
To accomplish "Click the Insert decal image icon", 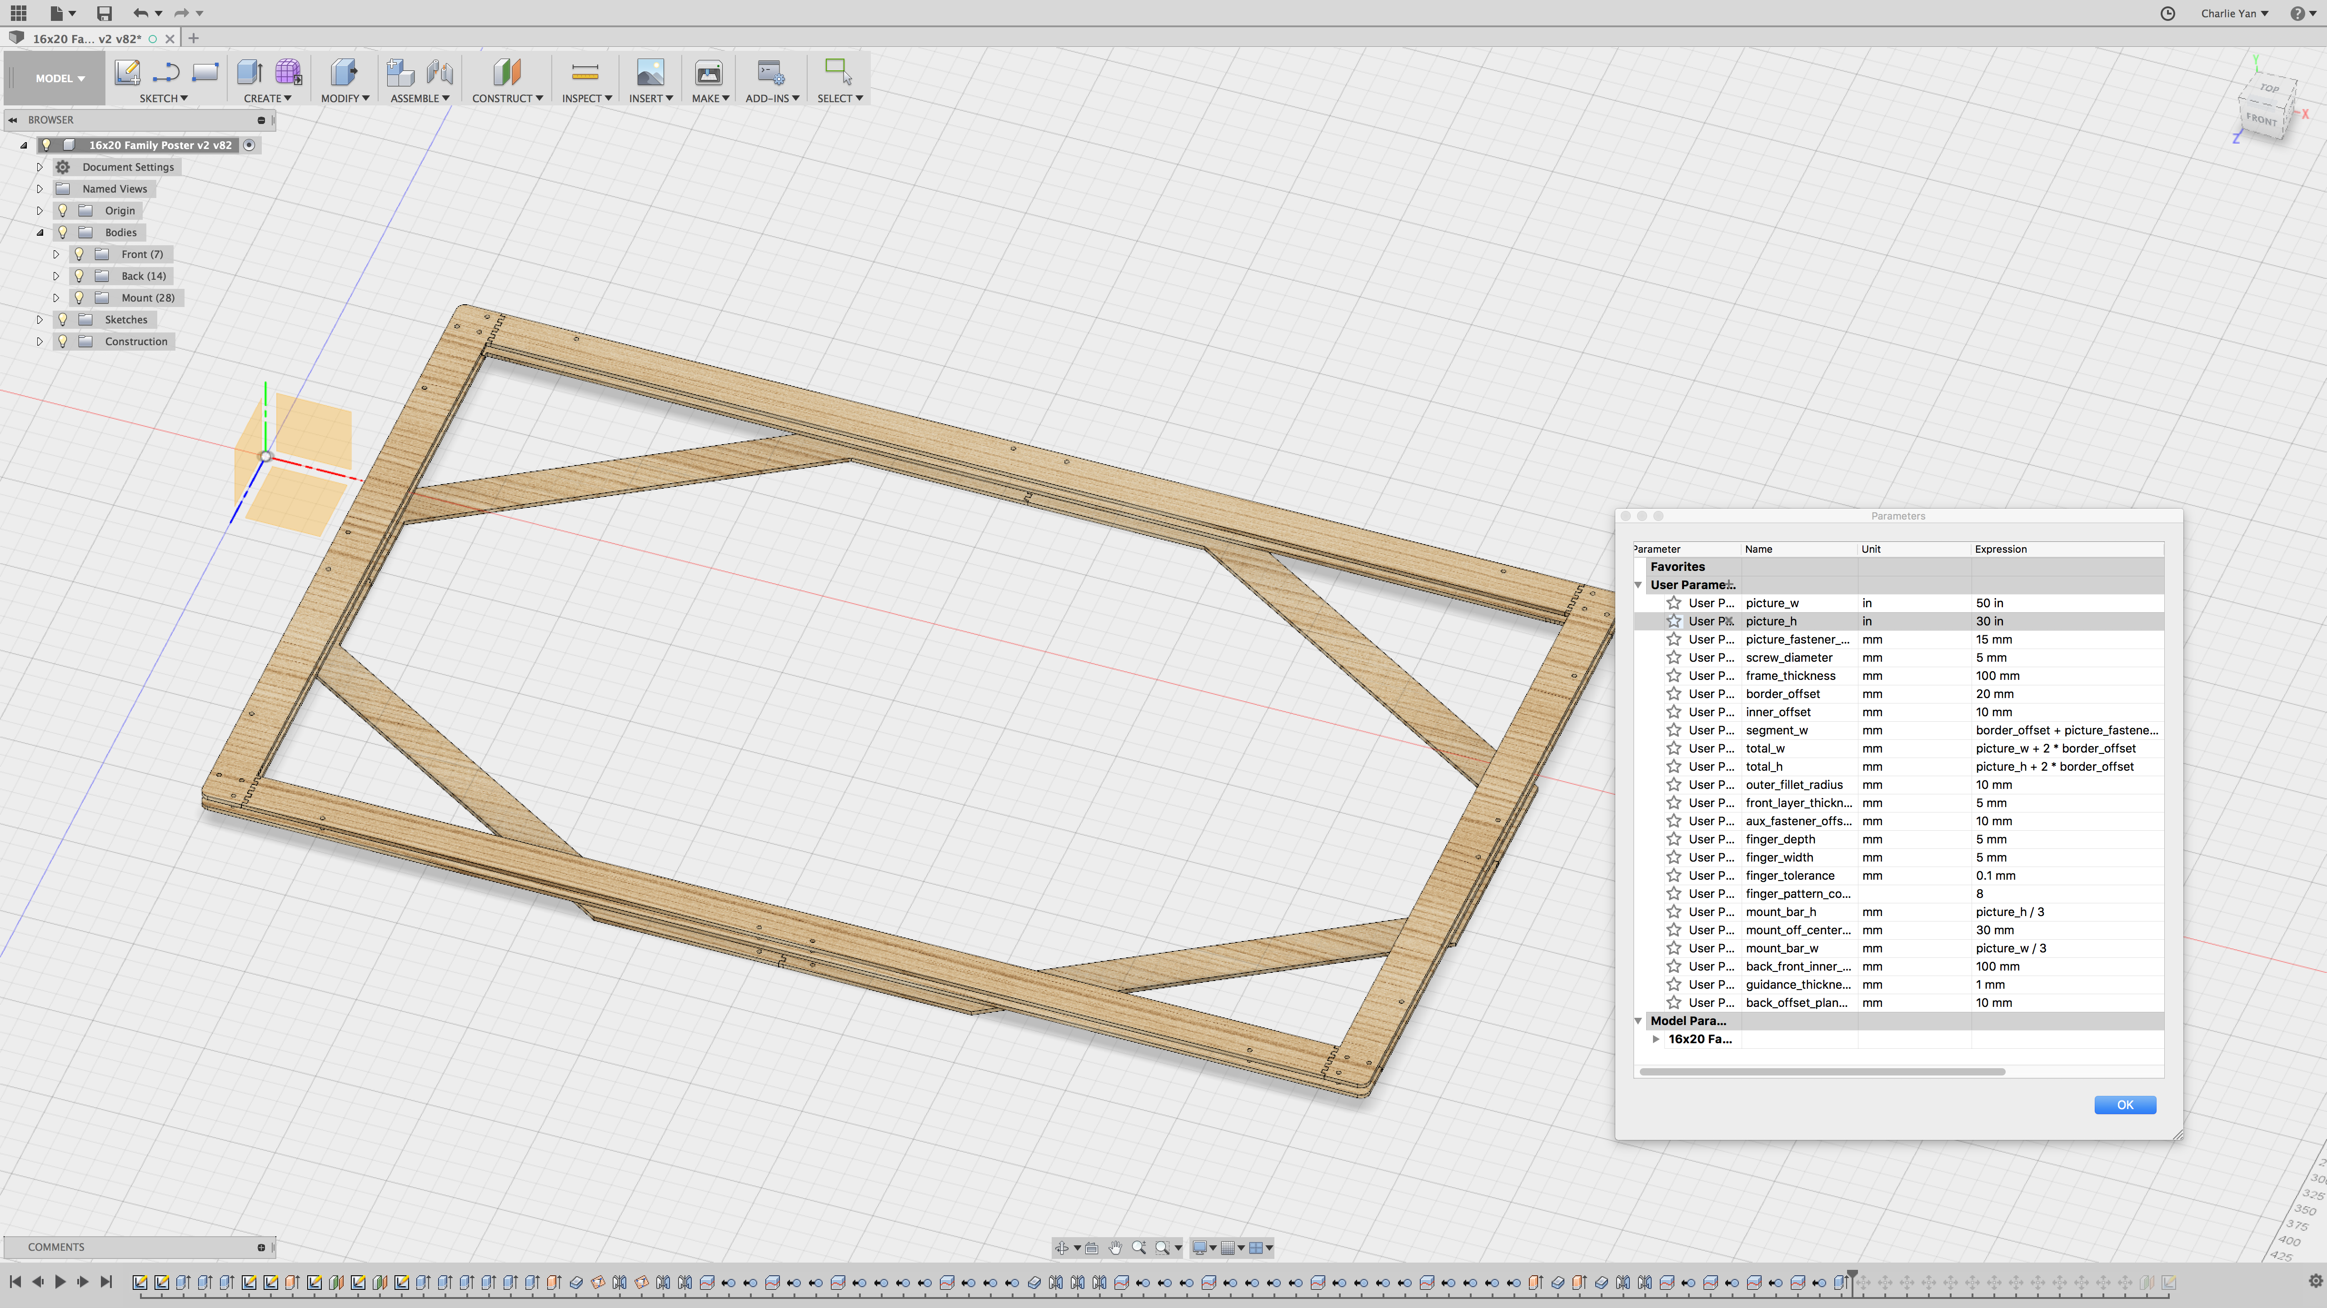I will pyautogui.click(x=649, y=72).
